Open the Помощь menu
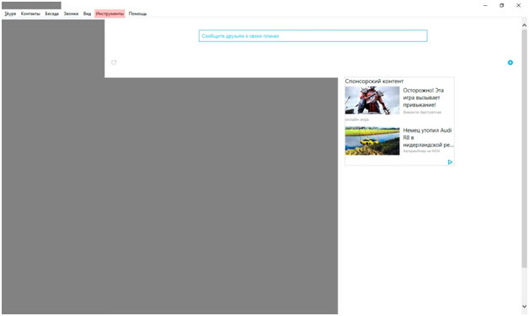Viewport: 529px width, 316px height. click(x=137, y=13)
